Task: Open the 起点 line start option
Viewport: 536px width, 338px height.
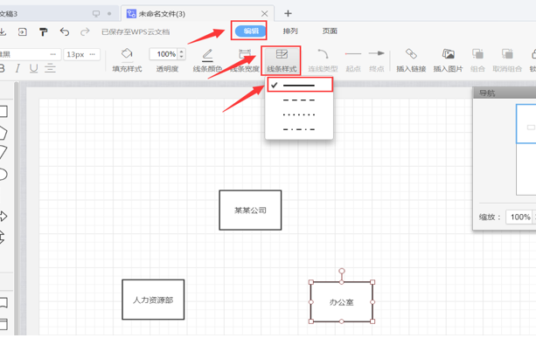Action: click(x=353, y=60)
